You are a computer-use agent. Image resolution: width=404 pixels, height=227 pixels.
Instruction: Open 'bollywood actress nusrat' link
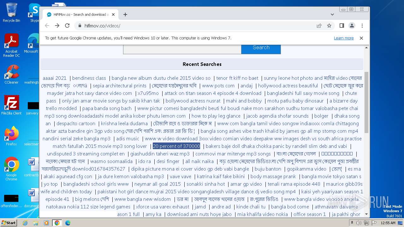[x=193, y=101]
